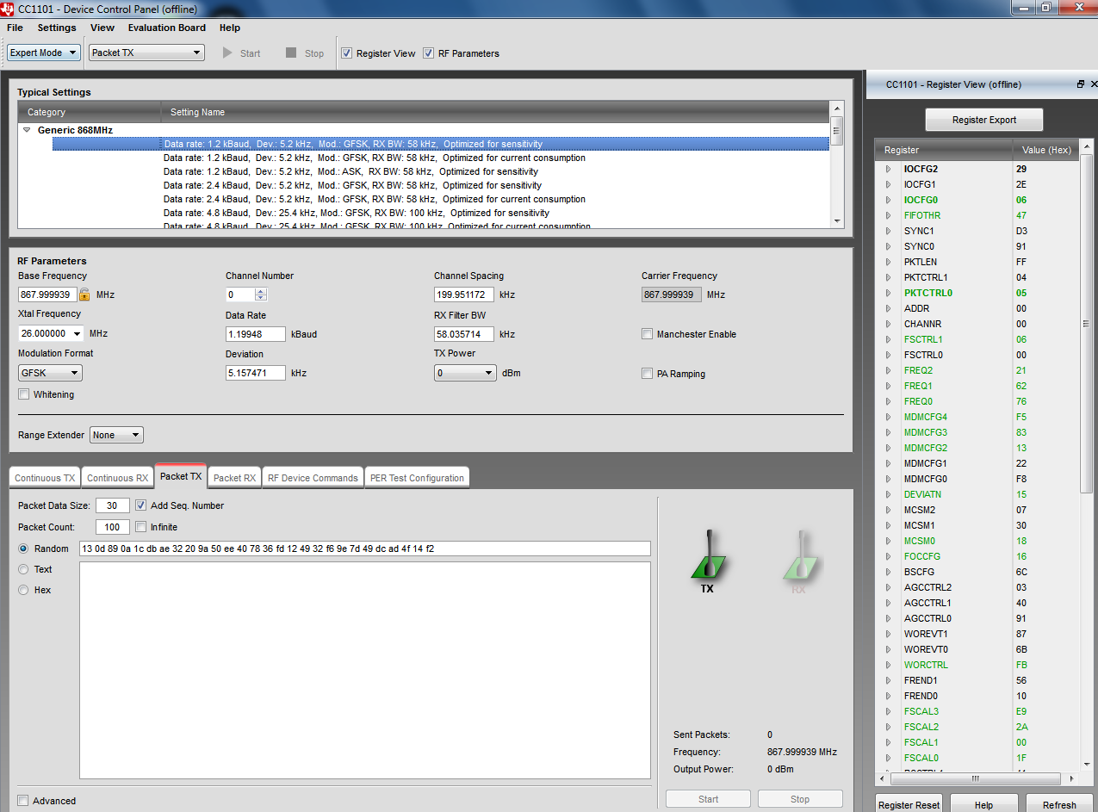Expand the MDMCFG4 register row
Screen dimensions: 1098x812
[888, 417]
